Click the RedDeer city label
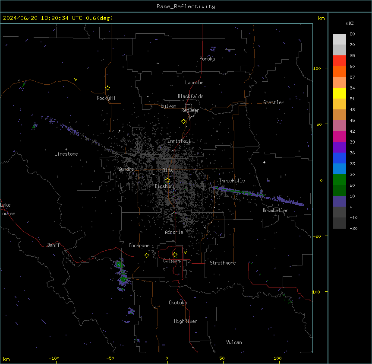The width and height of the screenshot is (372, 364). pos(190,110)
